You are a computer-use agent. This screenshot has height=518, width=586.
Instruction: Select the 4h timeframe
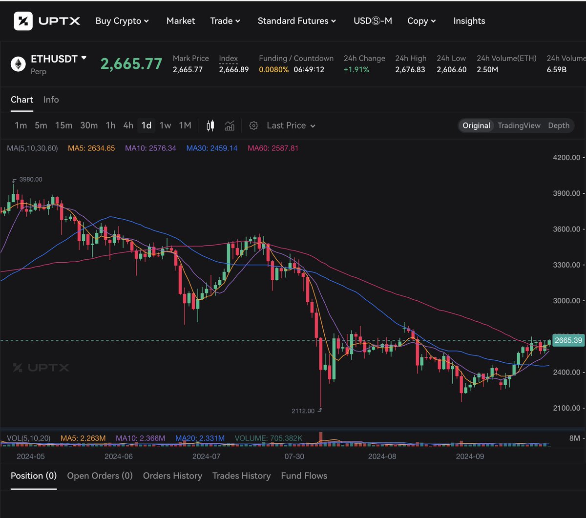pos(128,125)
